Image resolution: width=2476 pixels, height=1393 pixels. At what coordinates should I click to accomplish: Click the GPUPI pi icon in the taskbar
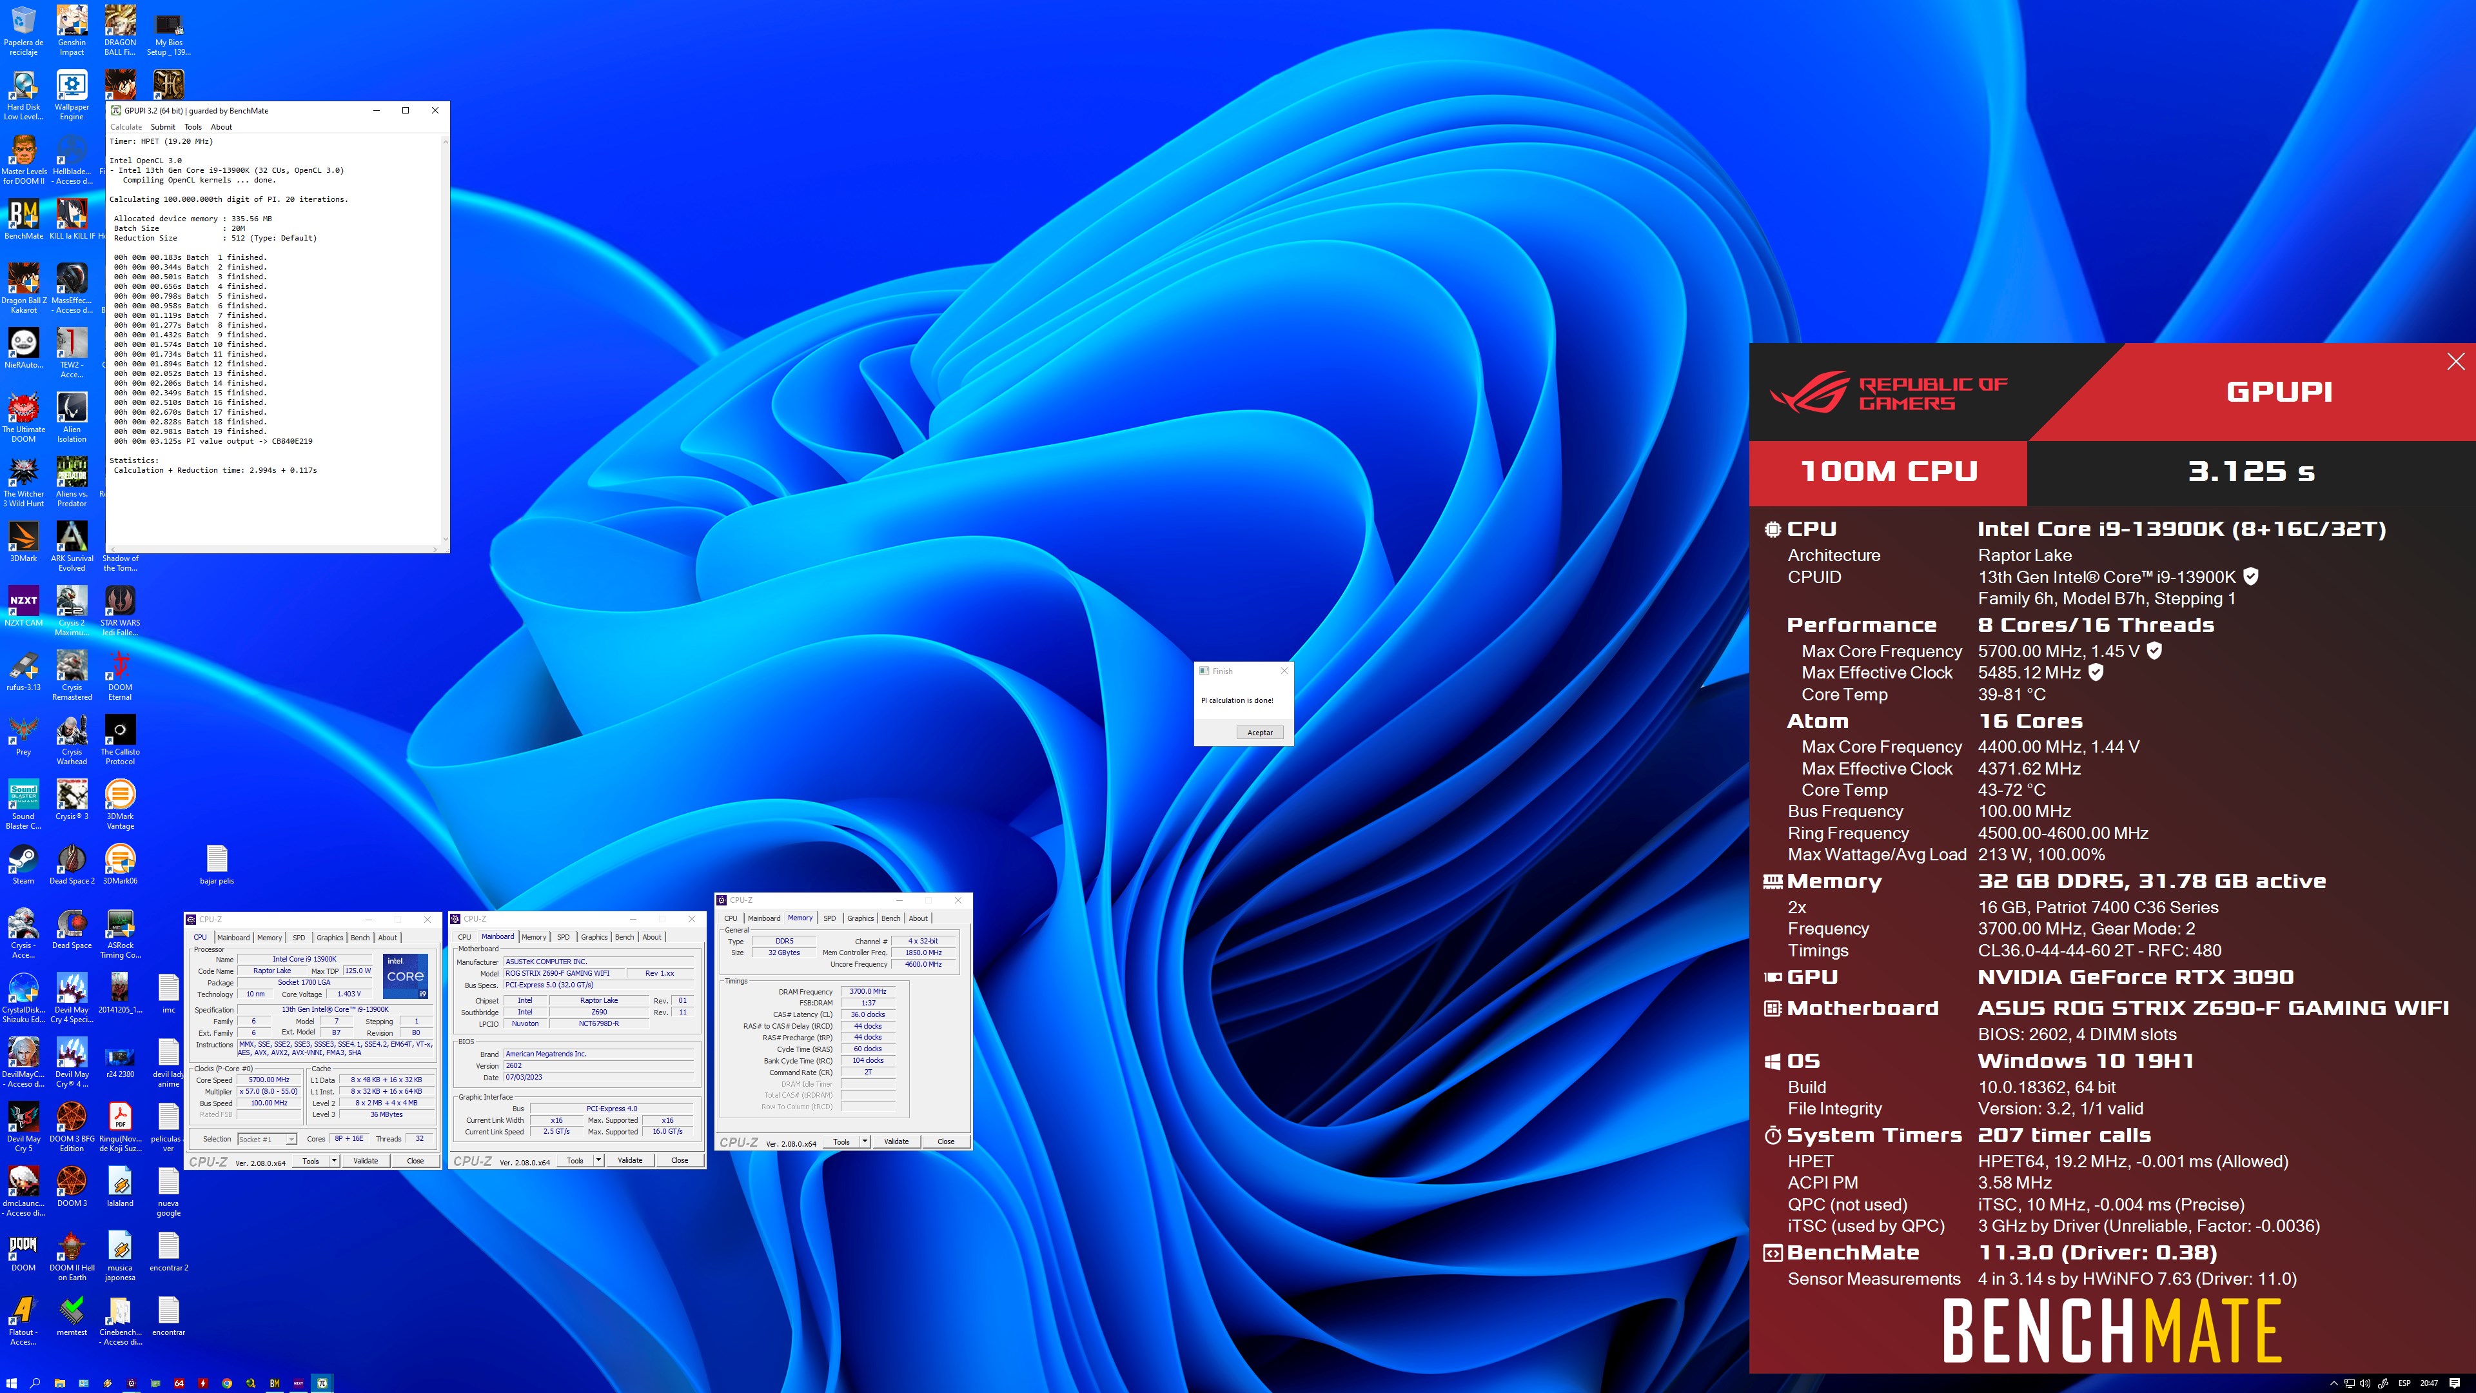coord(322,1383)
